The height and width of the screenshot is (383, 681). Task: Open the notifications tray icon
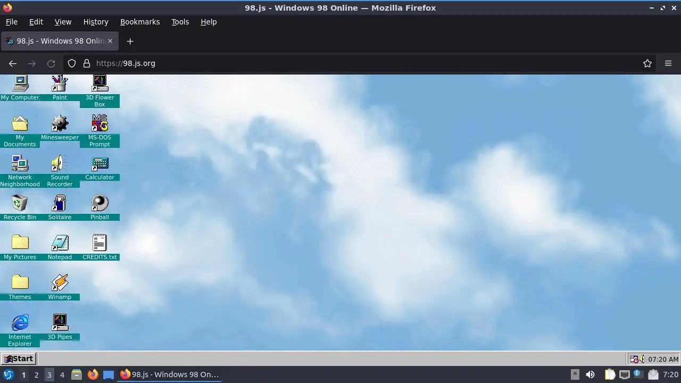(653, 374)
